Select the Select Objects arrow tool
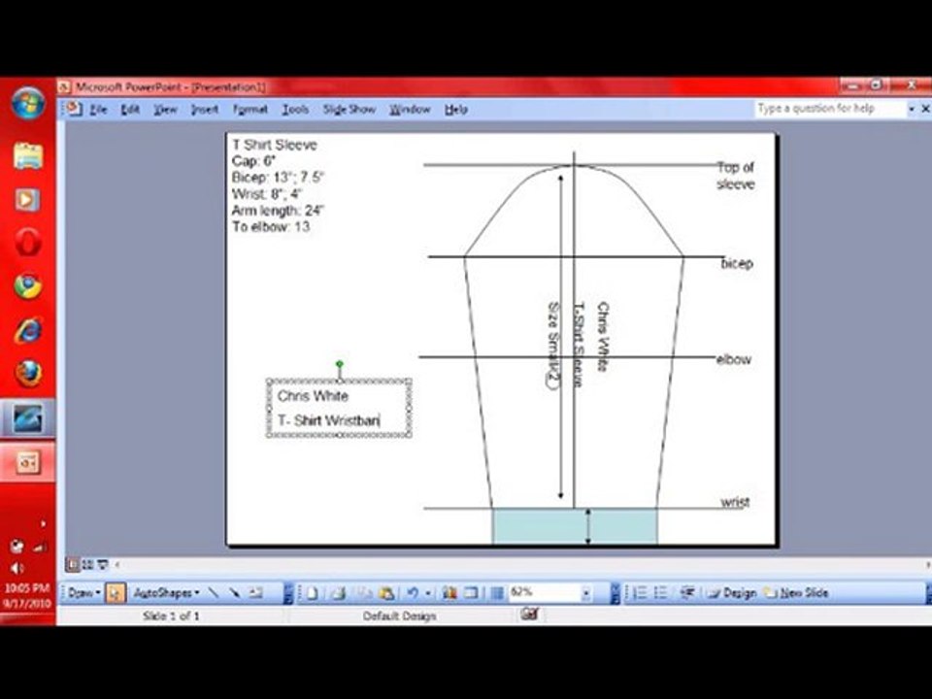 (x=116, y=592)
